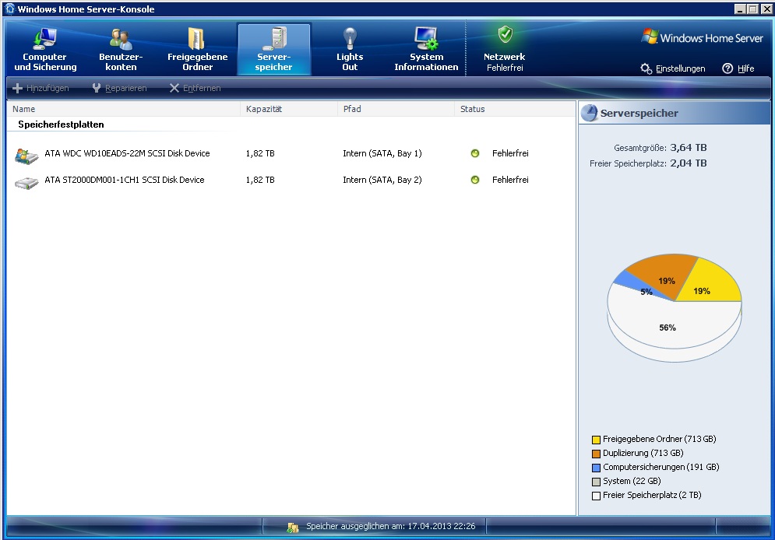
Task: Open the Freigegebene Ordner tab
Action: click(197, 50)
